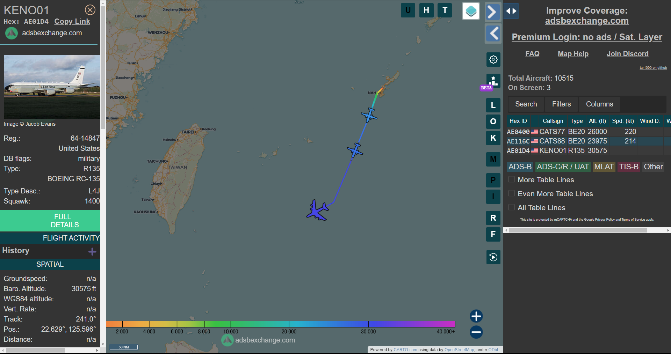Toggle the MLAT source filter
This screenshot has width=671, height=354.
(x=604, y=167)
